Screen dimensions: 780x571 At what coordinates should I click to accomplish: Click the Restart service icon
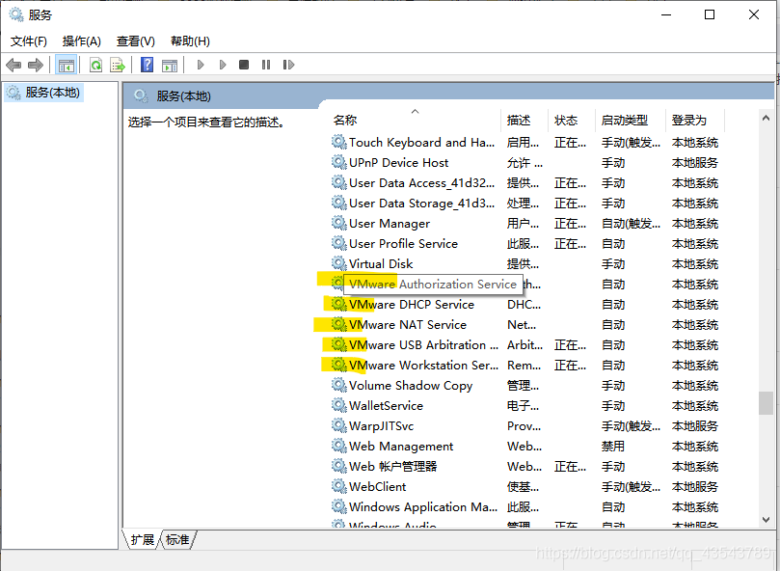[x=288, y=65]
